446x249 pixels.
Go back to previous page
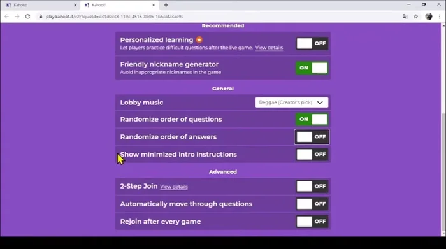click(6, 17)
